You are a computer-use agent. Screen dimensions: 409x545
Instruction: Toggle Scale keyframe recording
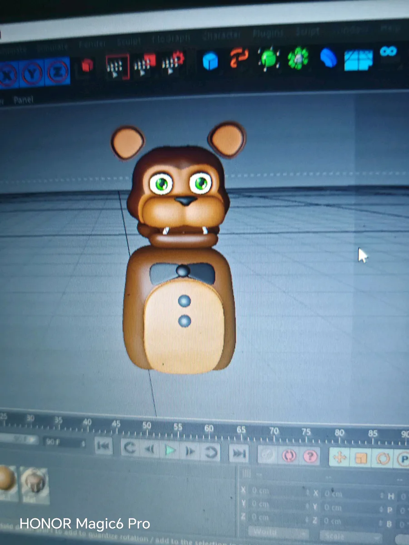click(x=361, y=458)
